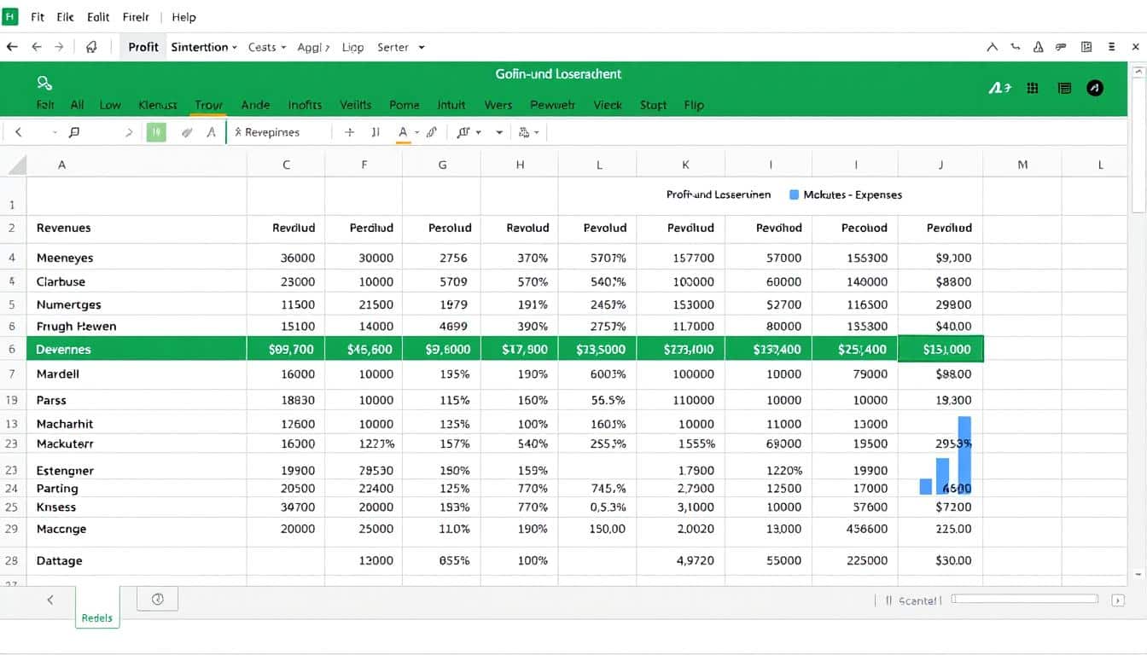
Task: Select the Devennes row label cell
Action: point(137,349)
